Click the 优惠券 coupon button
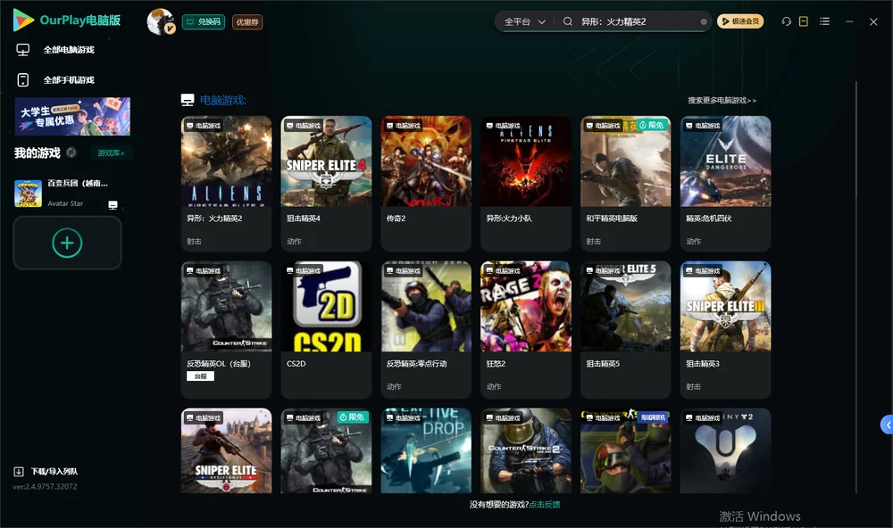The height and width of the screenshot is (528, 893). pyautogui.click(x=247, y=22)
